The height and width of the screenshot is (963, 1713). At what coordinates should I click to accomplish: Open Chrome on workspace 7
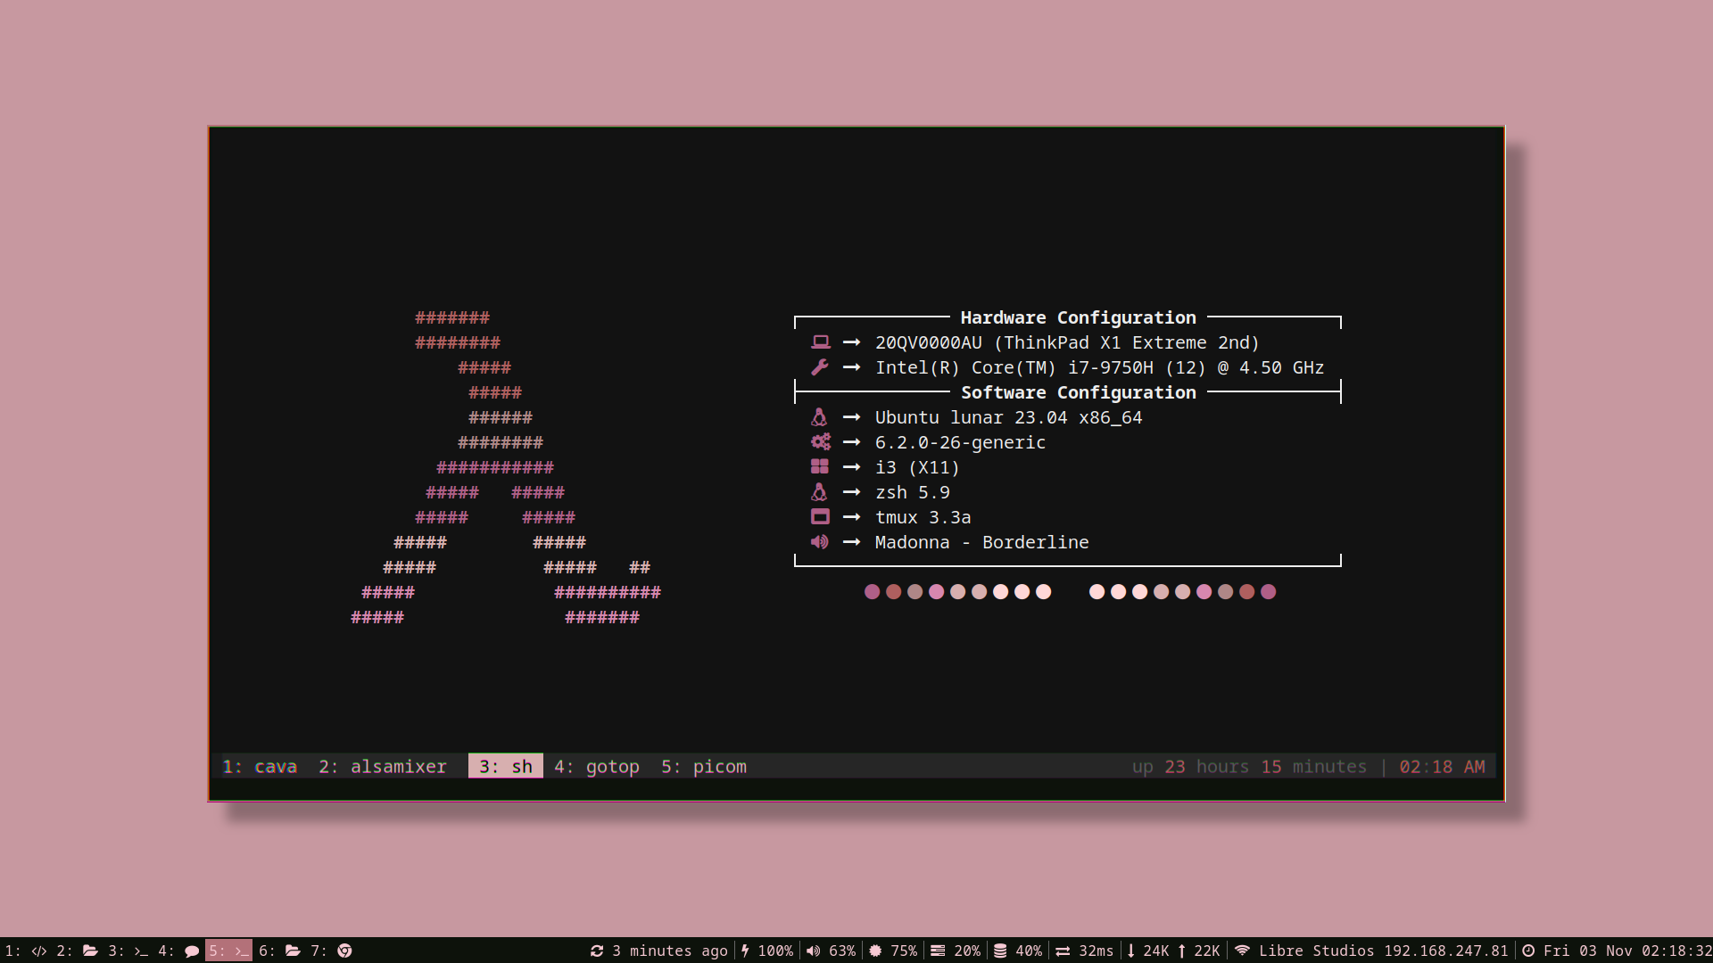tap(346, 951)
